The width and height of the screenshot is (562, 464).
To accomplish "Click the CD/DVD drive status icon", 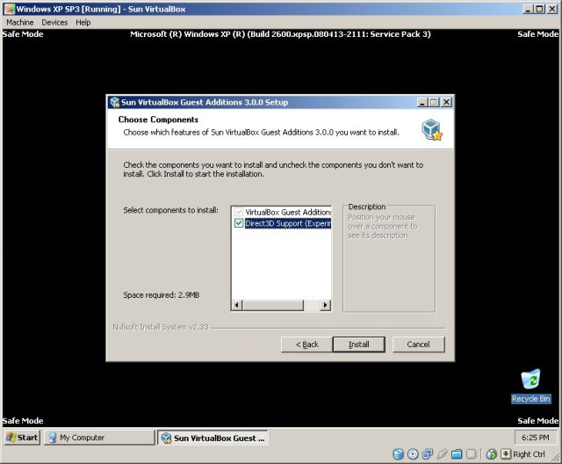I will (x=413, y=454).
